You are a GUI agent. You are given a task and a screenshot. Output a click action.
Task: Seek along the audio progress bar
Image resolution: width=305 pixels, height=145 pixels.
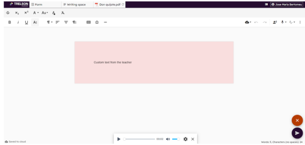139,139
